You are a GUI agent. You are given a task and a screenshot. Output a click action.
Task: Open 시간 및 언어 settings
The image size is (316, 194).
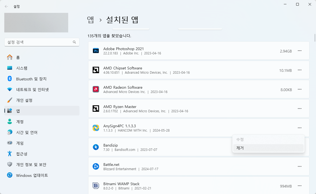click(x=42, y=132)
